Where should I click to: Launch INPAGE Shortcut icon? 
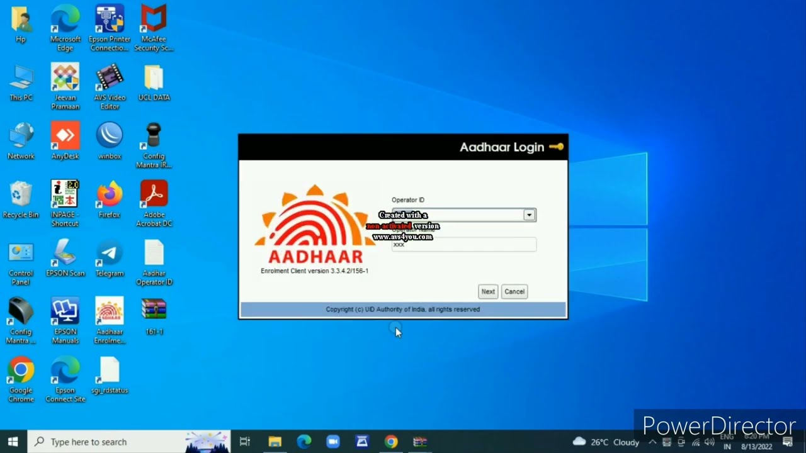(x=65, y=204)
